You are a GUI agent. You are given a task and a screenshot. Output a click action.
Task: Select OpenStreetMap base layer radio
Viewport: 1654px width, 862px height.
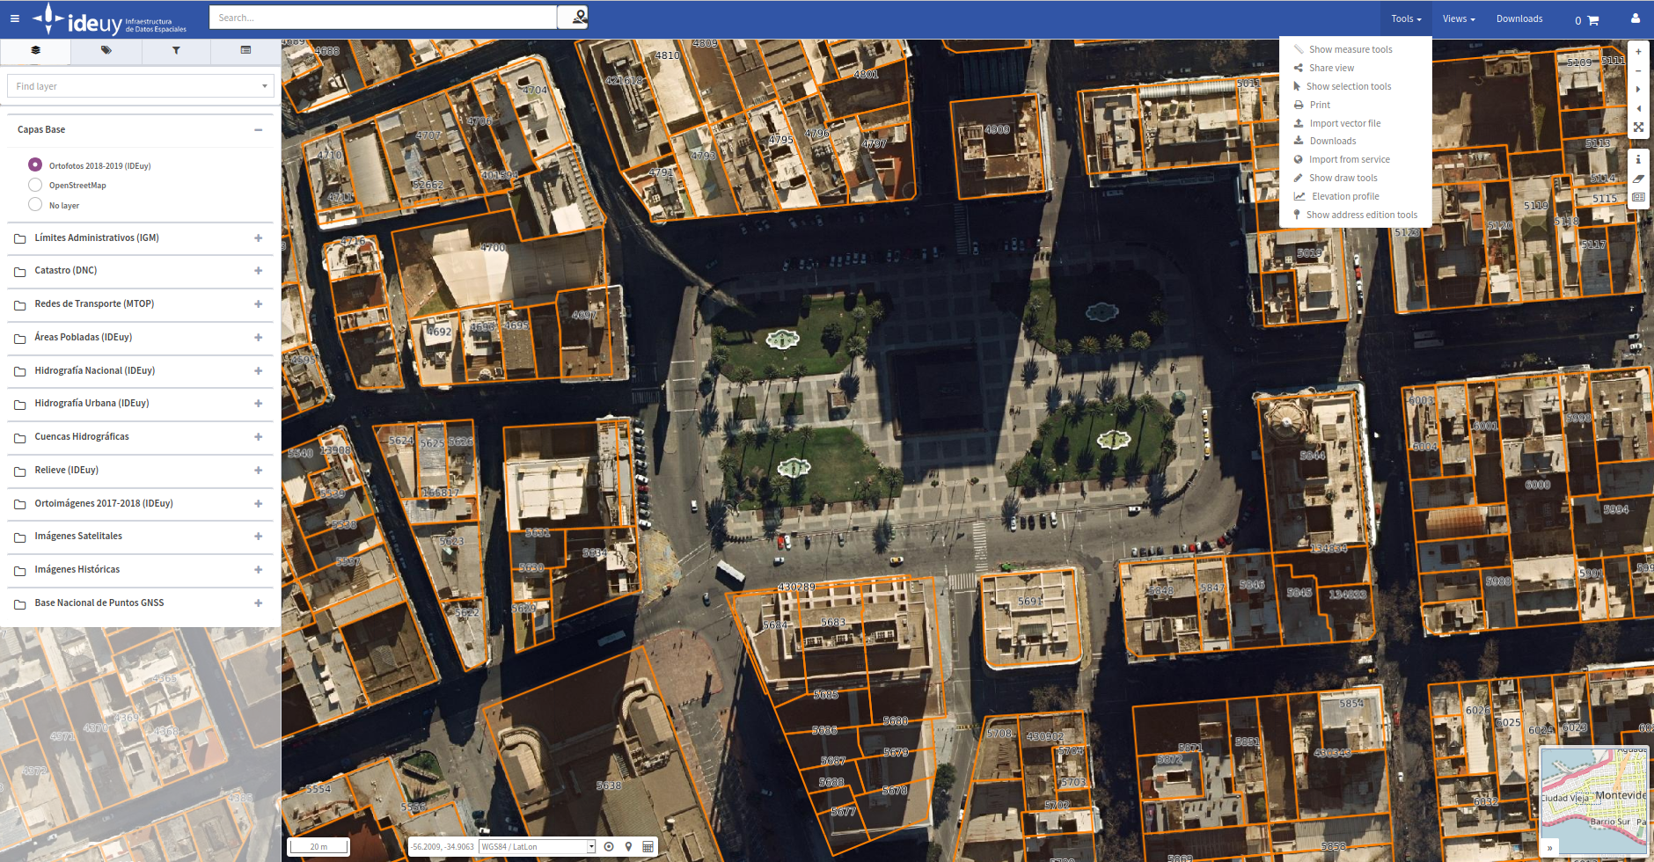[35, 185]
